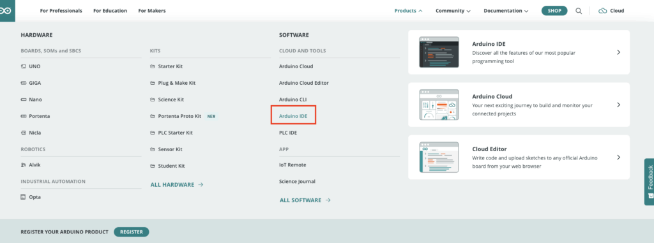Select the Arduino CLI link
Image resolution: width=654 pixels, height=243 pixels.
click(x=293, y=99)
